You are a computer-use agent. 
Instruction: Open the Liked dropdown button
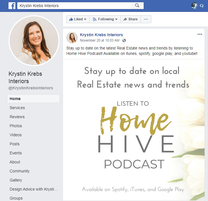[78, 19]
